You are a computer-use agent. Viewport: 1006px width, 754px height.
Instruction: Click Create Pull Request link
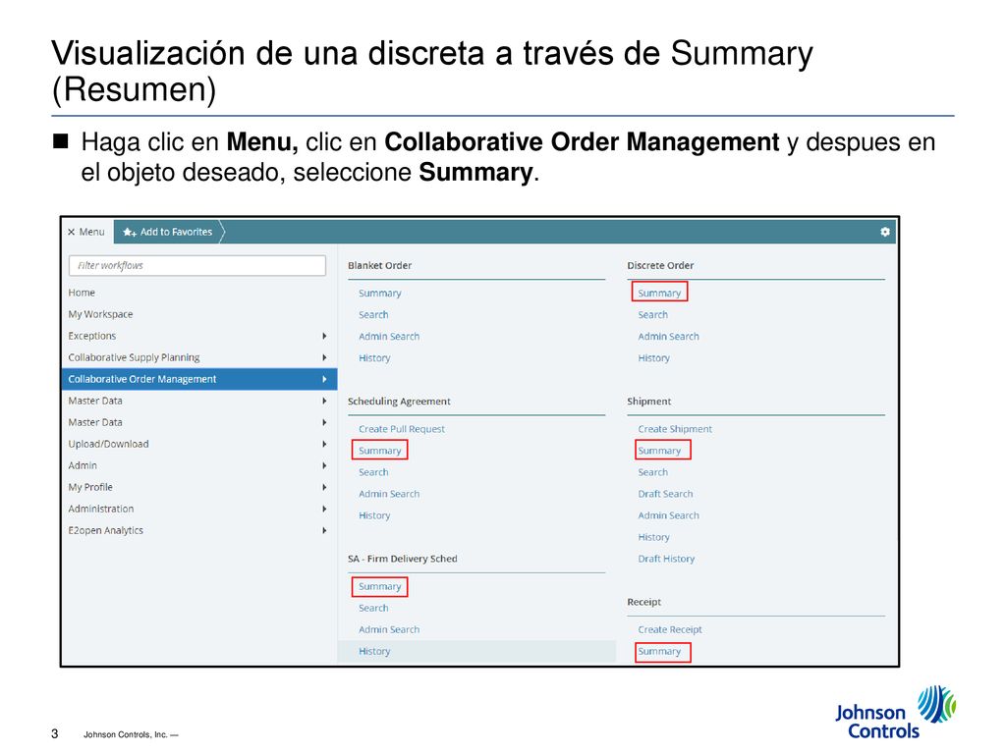pos(402,429)
